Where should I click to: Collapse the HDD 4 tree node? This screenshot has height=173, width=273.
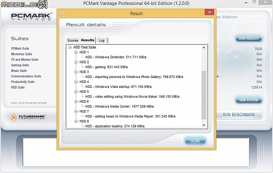coord(76,82)
